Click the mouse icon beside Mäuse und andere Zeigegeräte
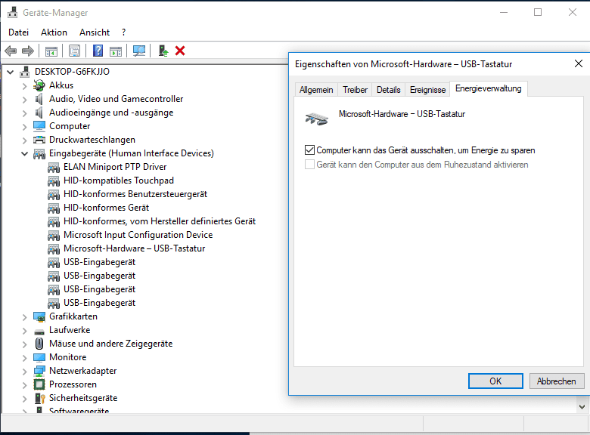 coord(39,344)
